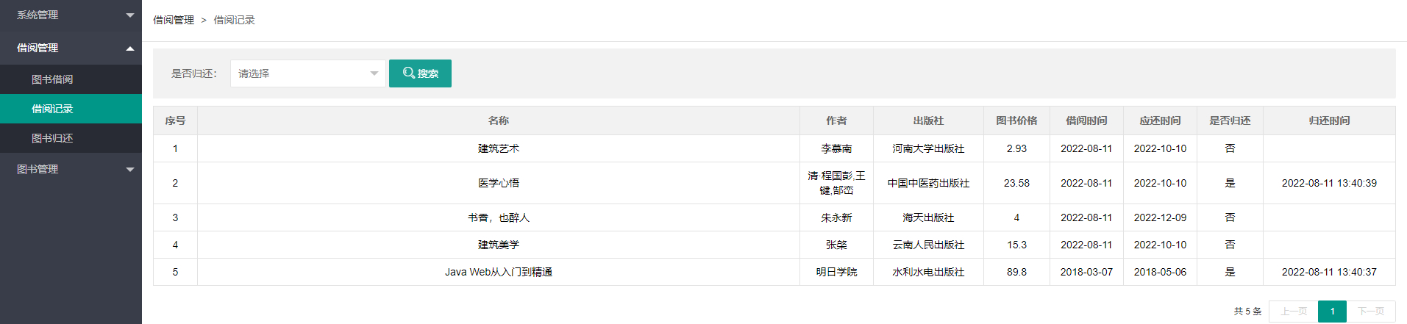Click the 借阅时间 column header
Screen dimensions: 1407x324
(1086, 120)
